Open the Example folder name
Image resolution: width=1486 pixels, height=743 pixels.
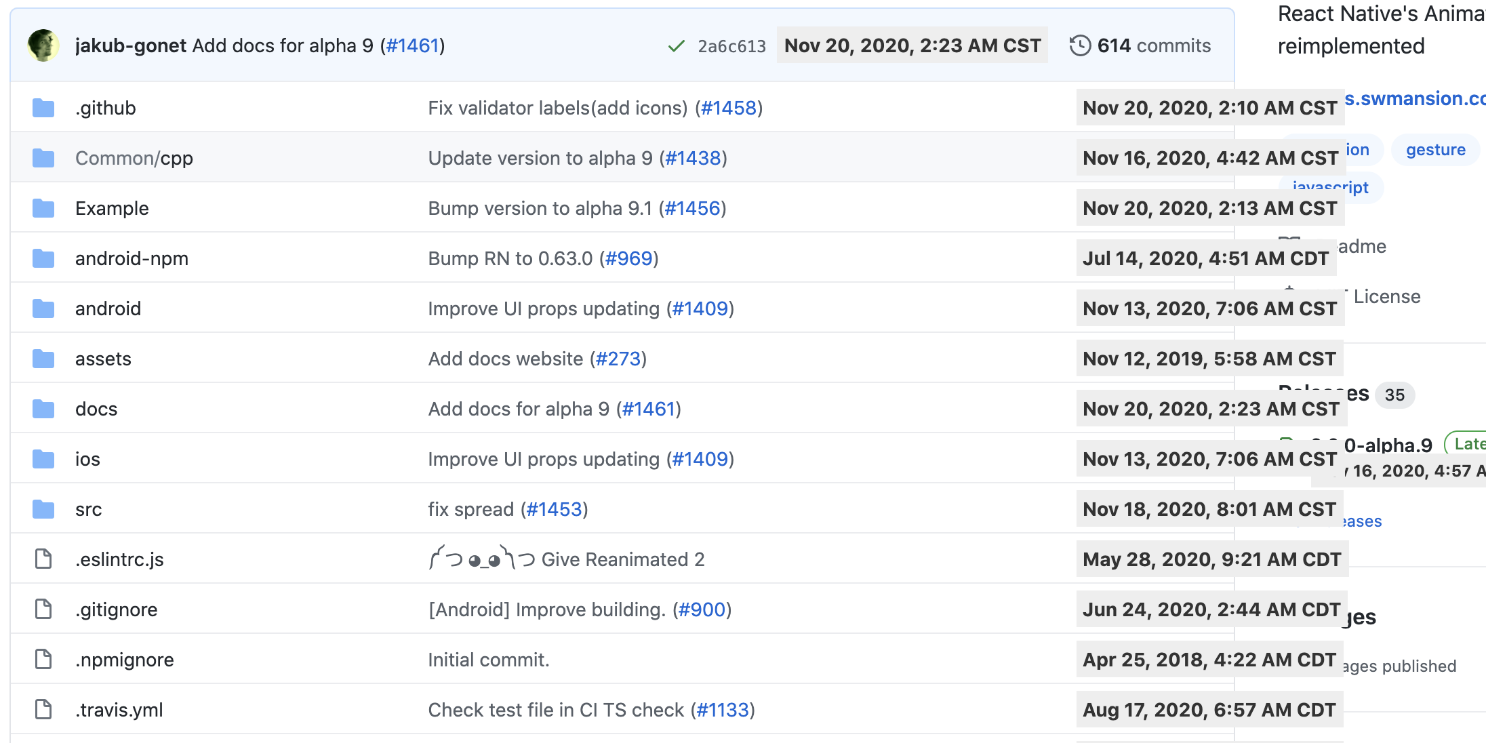pos(112,208)
